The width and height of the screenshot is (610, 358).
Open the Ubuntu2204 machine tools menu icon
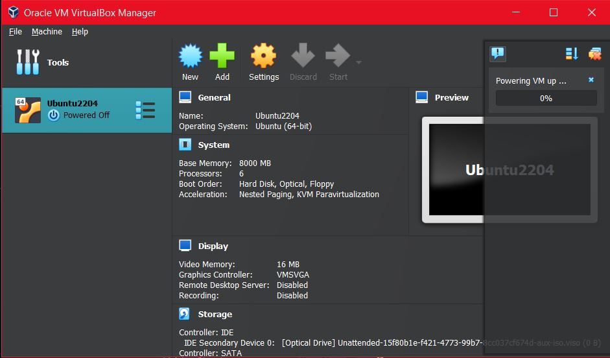point(145,110)
